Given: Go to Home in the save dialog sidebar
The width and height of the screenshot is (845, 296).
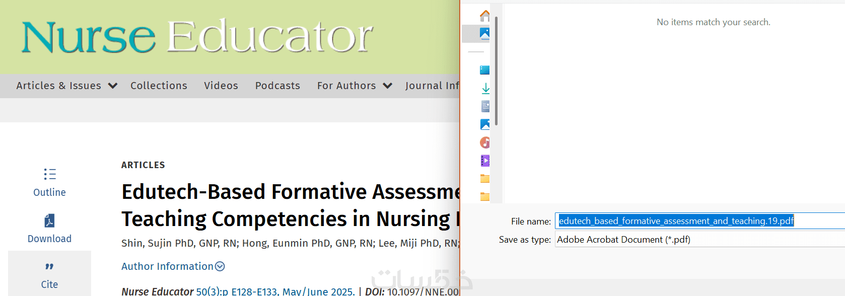Looking at the screenshot, I should click(484, 16).
